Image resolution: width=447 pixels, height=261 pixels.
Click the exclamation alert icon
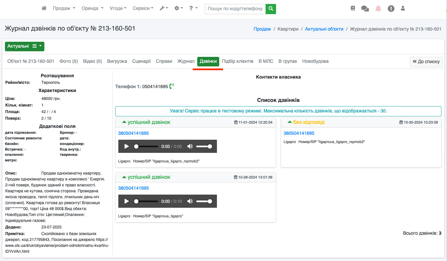click(391, 9)
